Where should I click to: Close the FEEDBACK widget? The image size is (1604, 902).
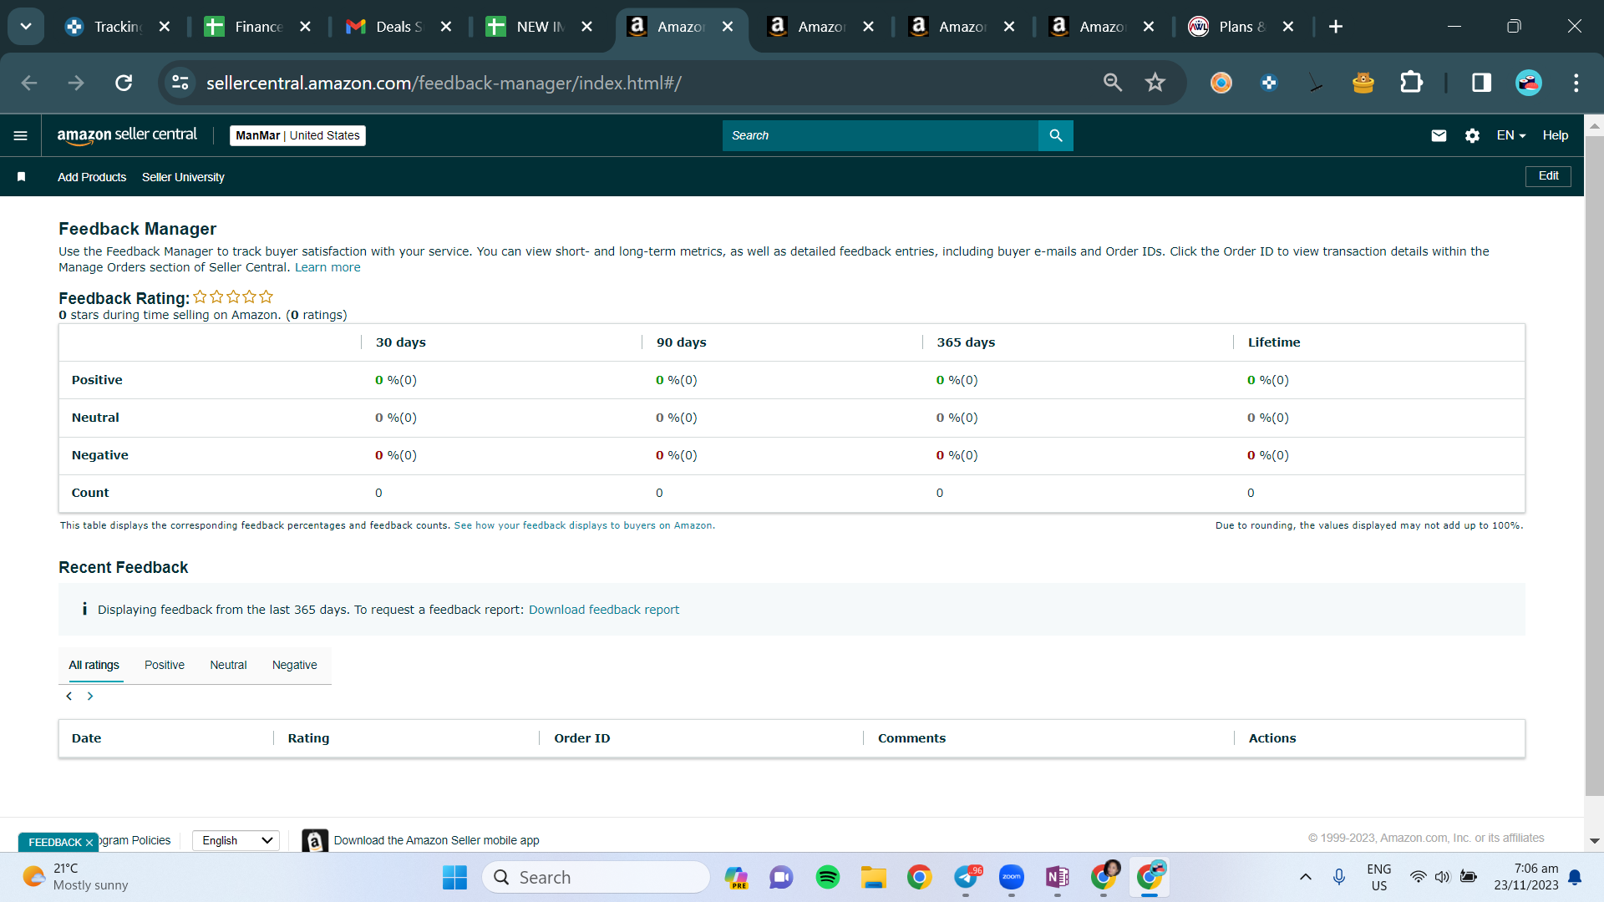pos(89,843)
